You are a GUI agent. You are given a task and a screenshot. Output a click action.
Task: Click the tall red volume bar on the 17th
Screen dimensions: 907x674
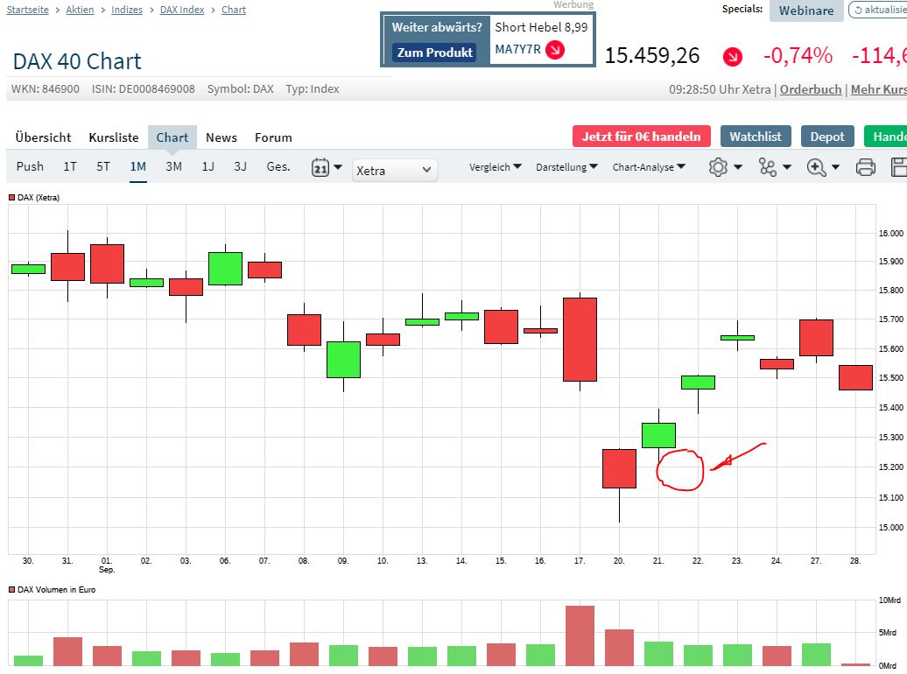pyautogui.click(x=580, y=635)
